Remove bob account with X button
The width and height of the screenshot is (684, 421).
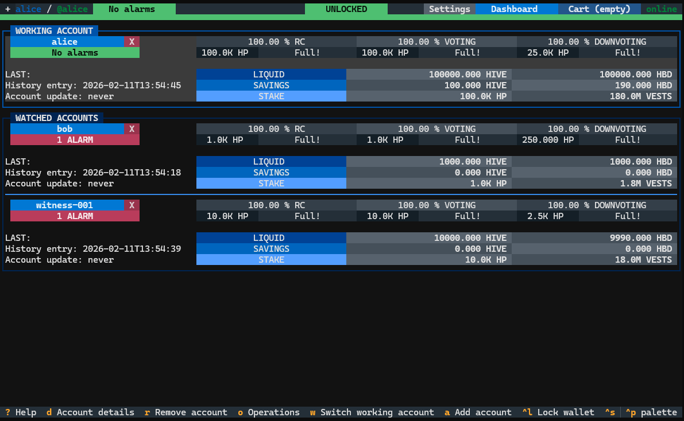[132, 128]
